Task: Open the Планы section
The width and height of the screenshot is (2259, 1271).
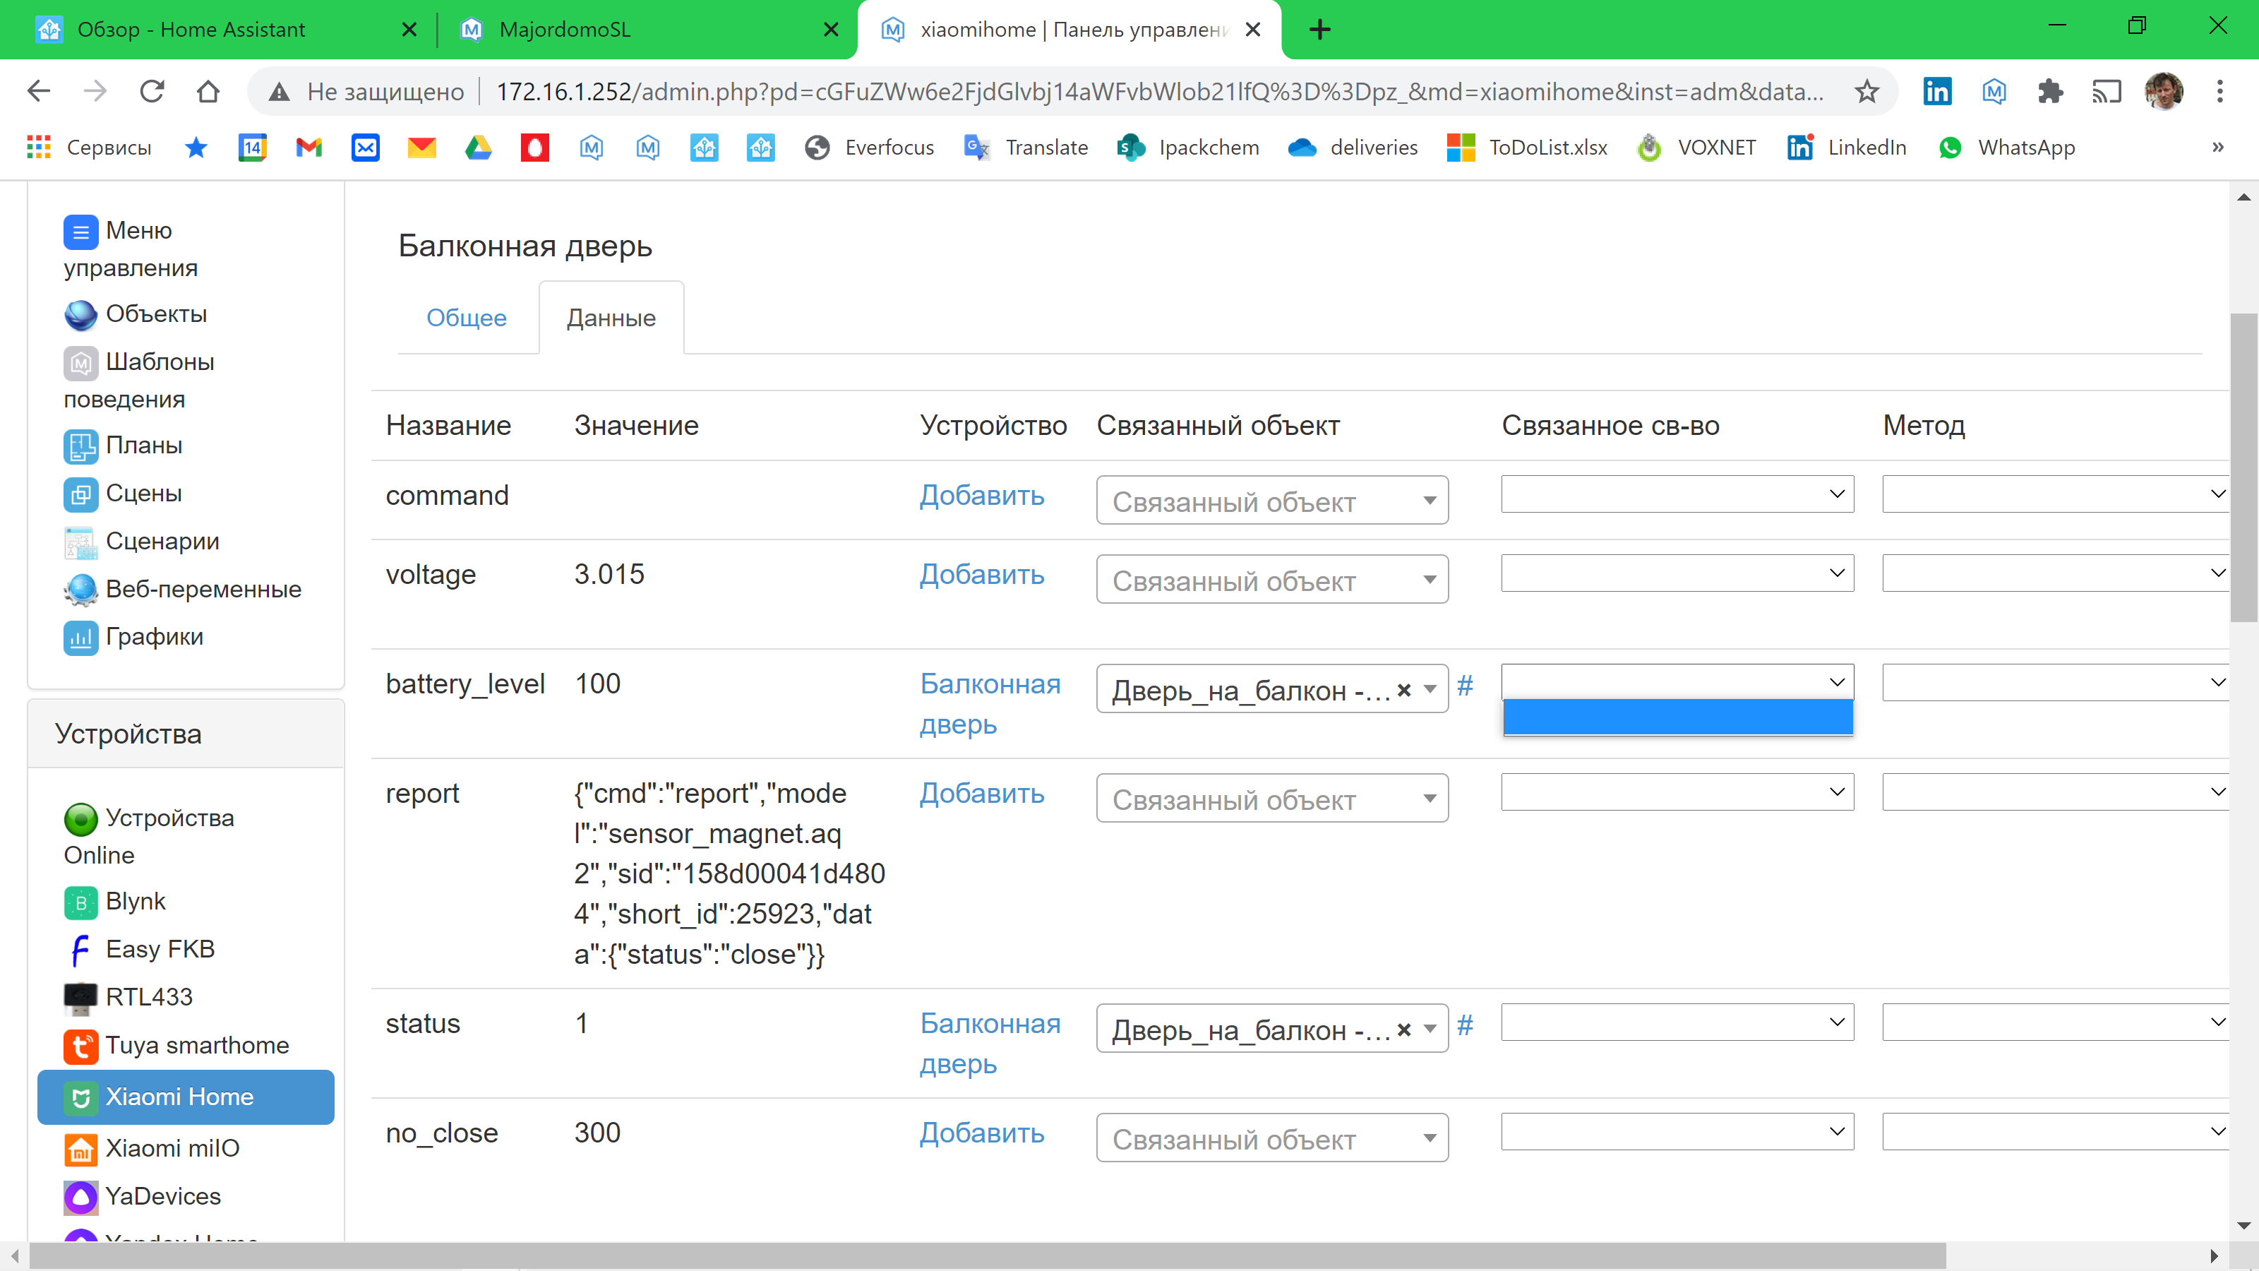Action: point(145,445)
